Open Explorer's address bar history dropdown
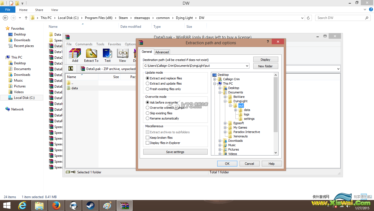This screenshot has height=211, width=374. tap(302, 18)
